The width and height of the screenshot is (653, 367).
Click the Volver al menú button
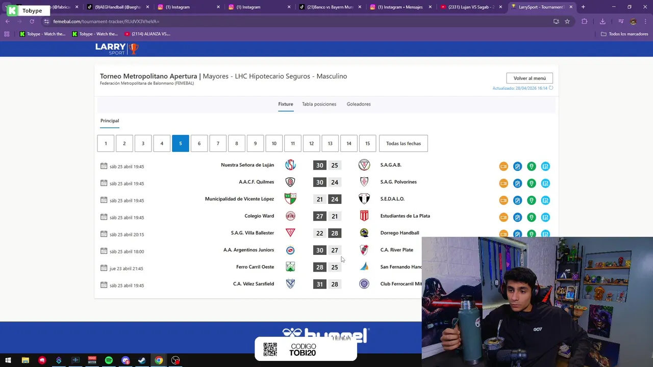pos(530,78)
